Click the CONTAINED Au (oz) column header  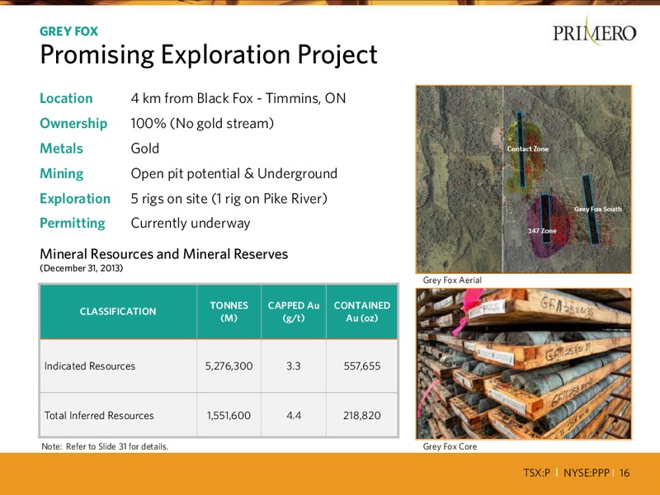click(x=362, y=312)
